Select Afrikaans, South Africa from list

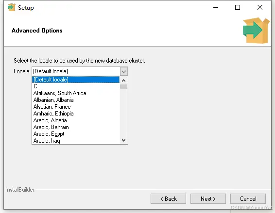point(76,93)
